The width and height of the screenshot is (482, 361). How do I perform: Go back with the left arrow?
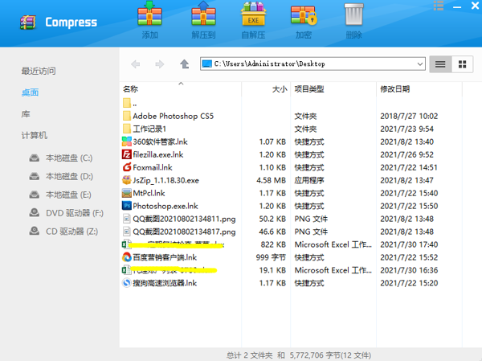click(x=136, y=64)
